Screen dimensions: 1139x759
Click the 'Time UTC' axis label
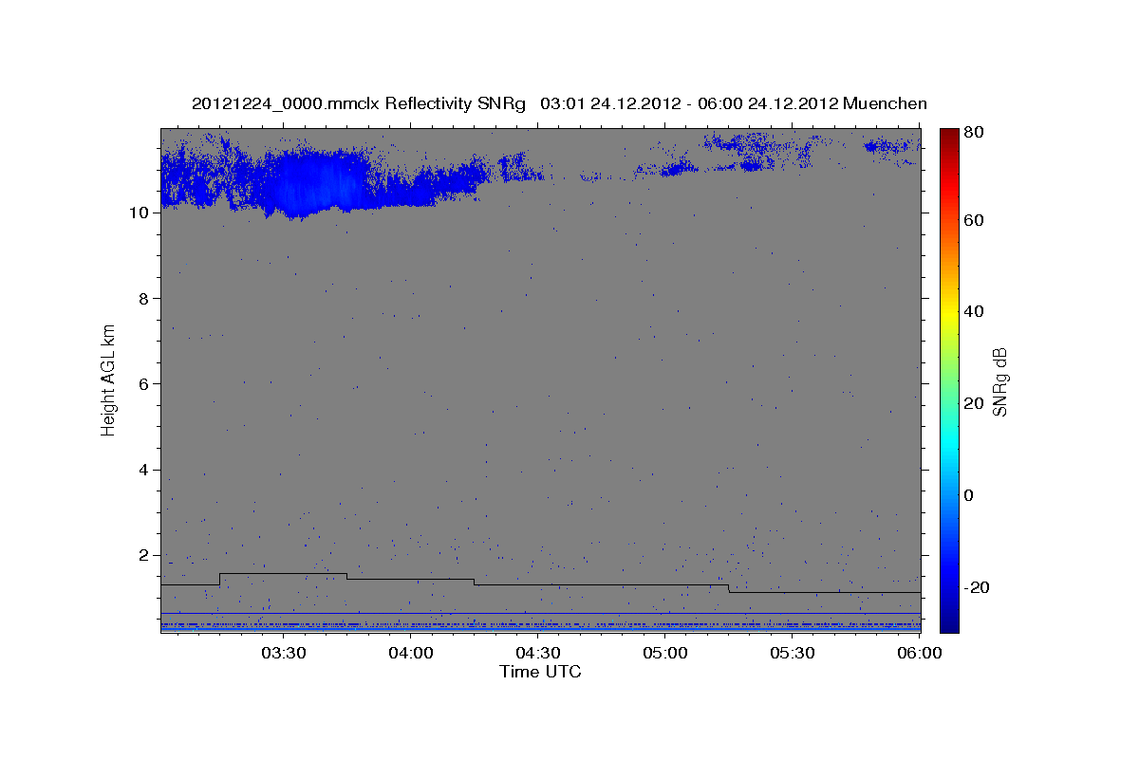(x=540, y=672)
